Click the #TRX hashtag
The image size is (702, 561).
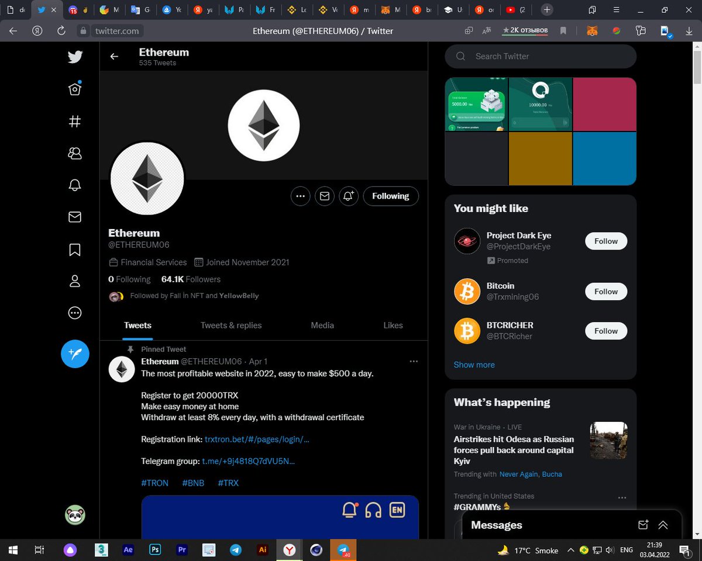click(x=228, y=483)
